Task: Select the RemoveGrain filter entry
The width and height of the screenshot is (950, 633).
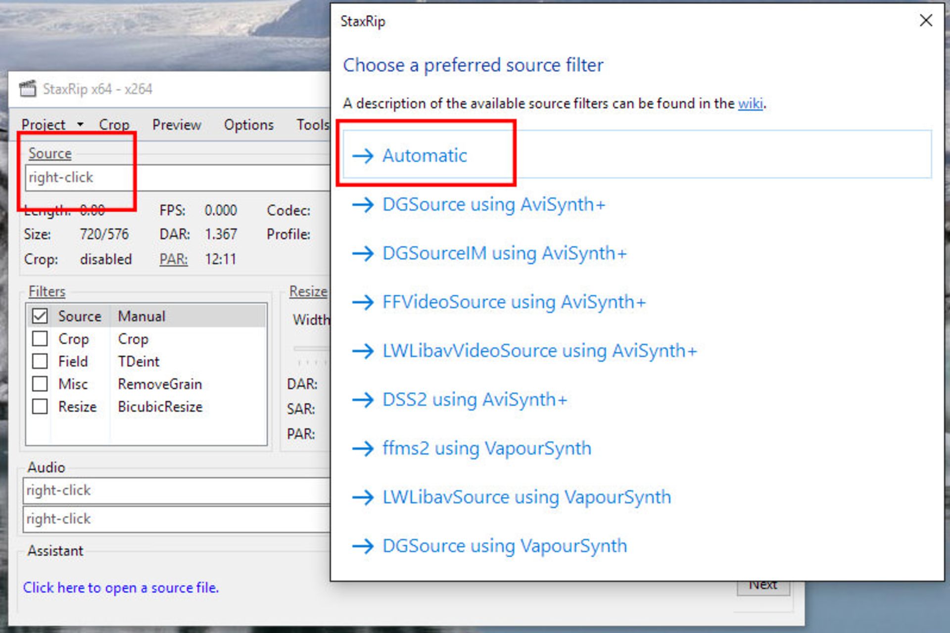Action: point(160,384)
